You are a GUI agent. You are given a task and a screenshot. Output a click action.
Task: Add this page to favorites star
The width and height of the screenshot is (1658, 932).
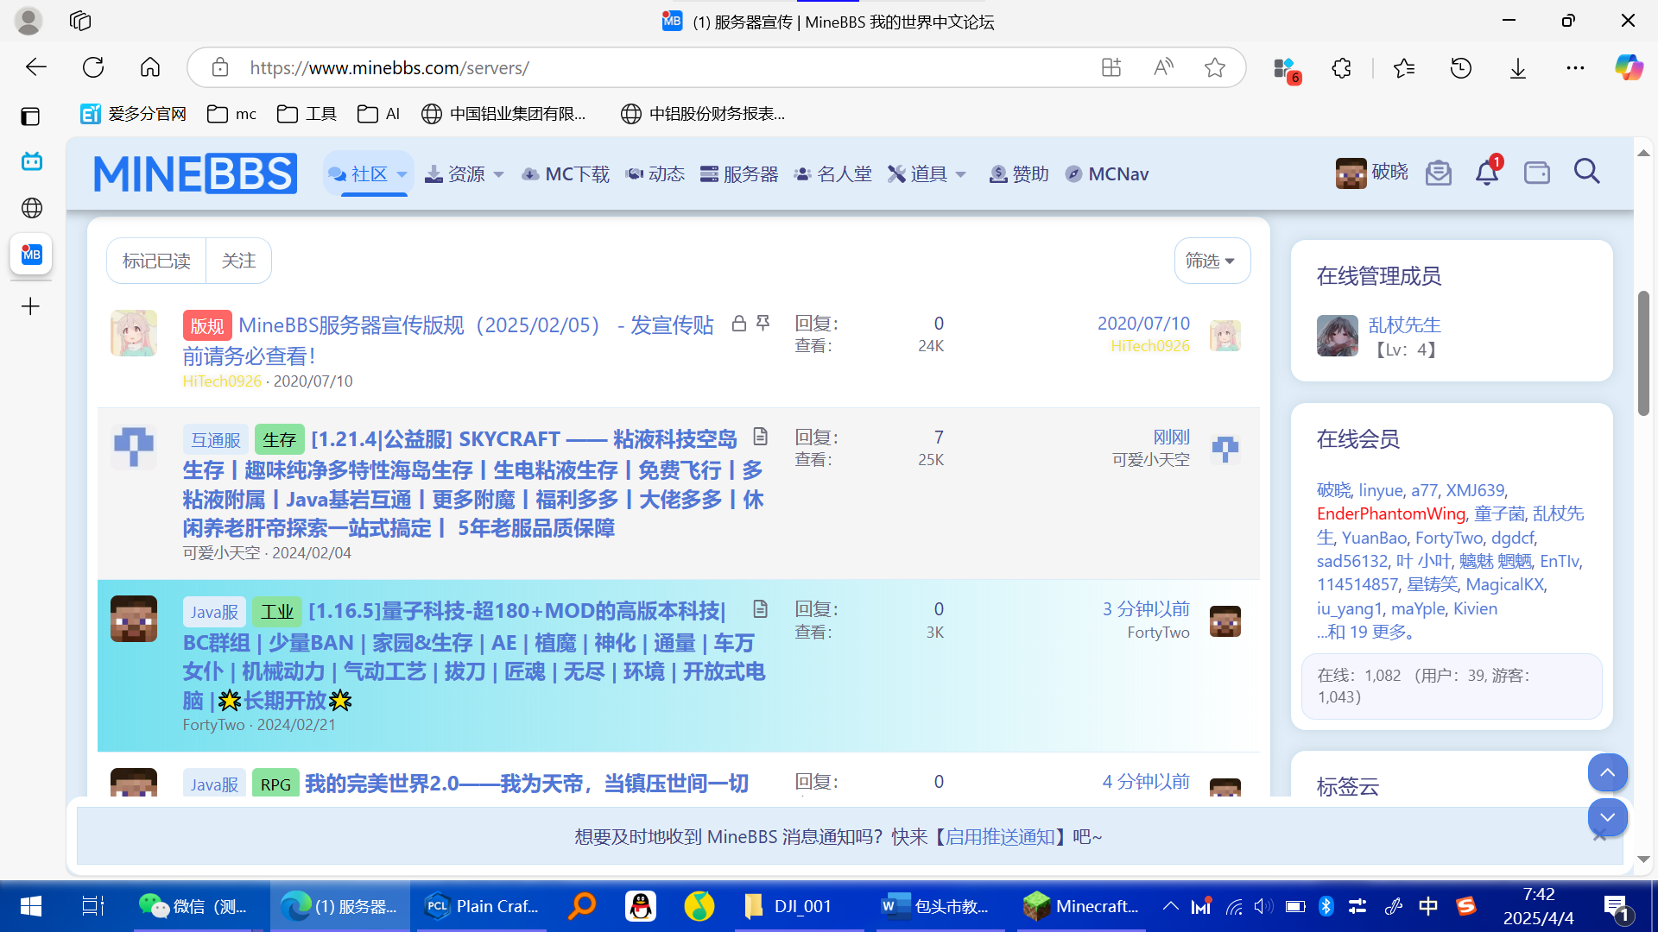click(1215, 67)
